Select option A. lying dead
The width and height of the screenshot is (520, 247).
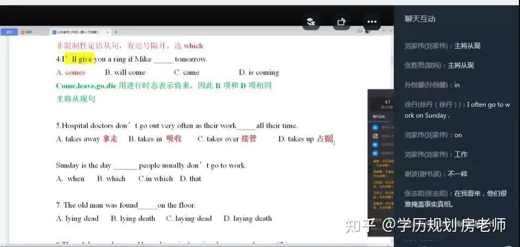tap(77, 219)
